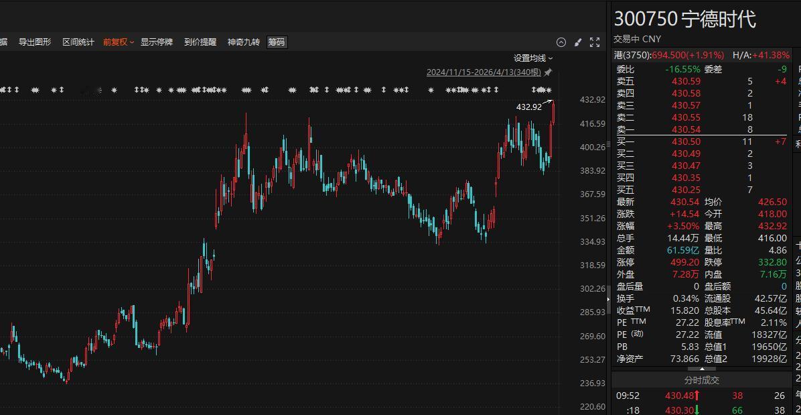Toggle 显示停牌 on the chart
The image size is (801, 415).
pyautogui.click(x=157, y=42)
